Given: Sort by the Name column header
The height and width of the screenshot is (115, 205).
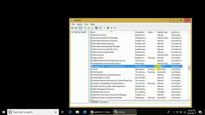Looking at the screenshot, I should 112,32.
